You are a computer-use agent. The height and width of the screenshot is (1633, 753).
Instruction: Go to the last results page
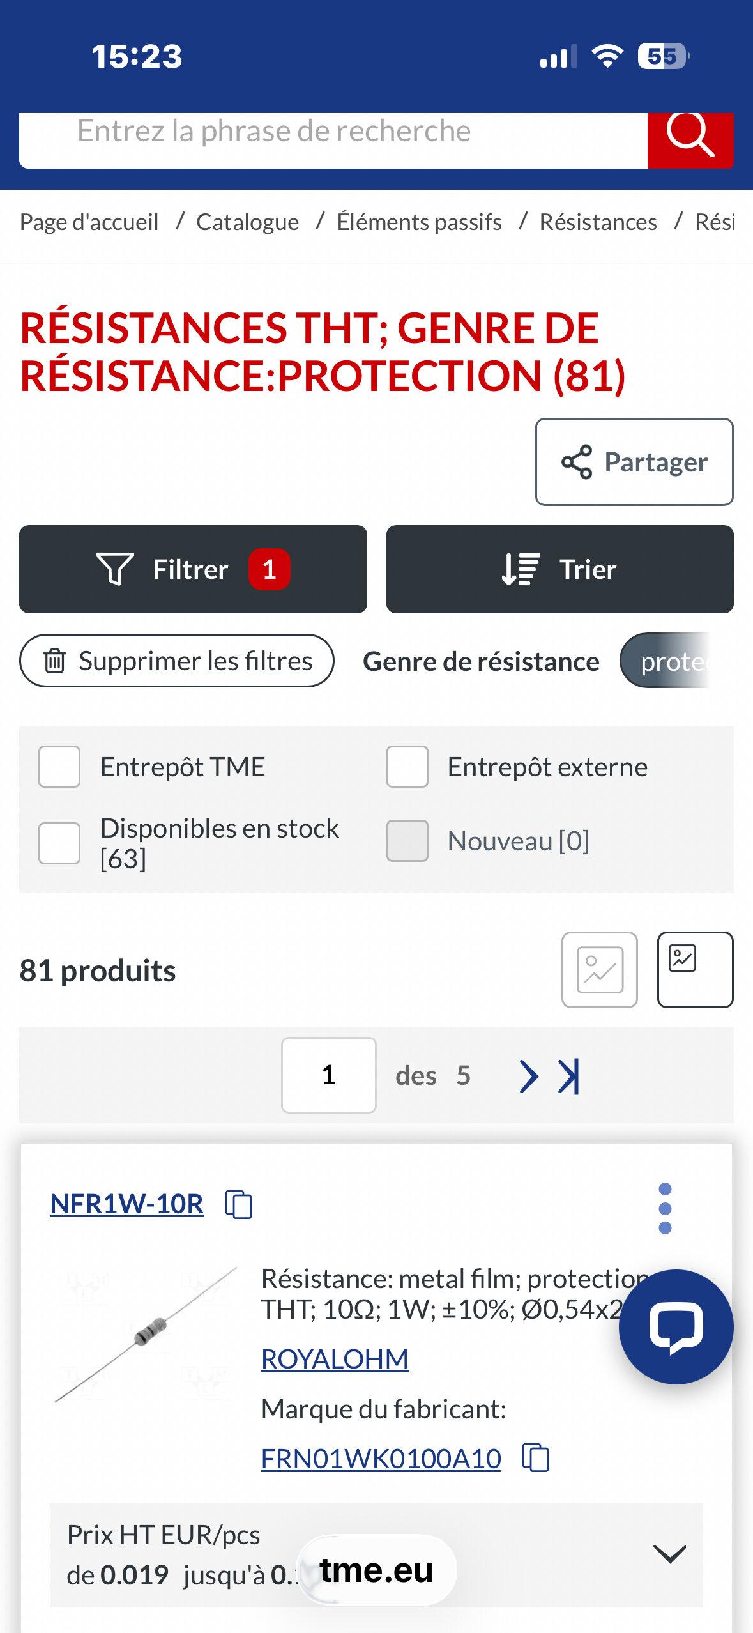(x=569, y=1077)
